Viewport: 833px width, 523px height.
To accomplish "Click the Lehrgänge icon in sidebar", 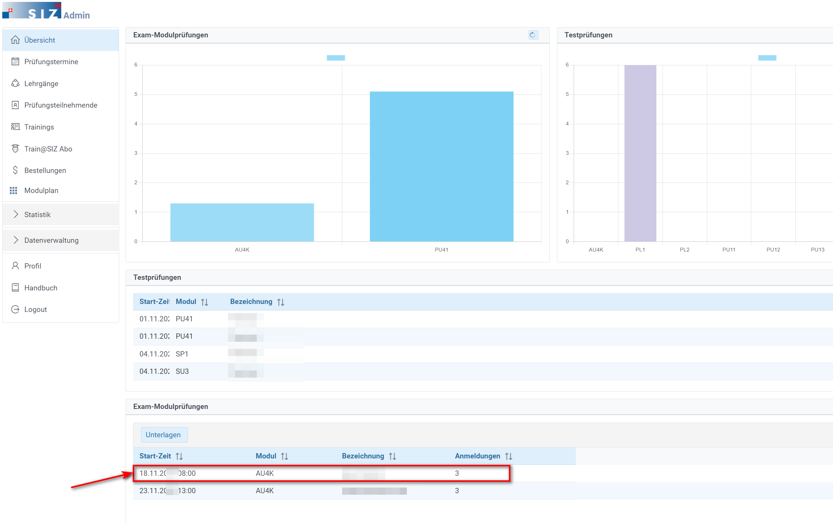I will click(15, 83).
